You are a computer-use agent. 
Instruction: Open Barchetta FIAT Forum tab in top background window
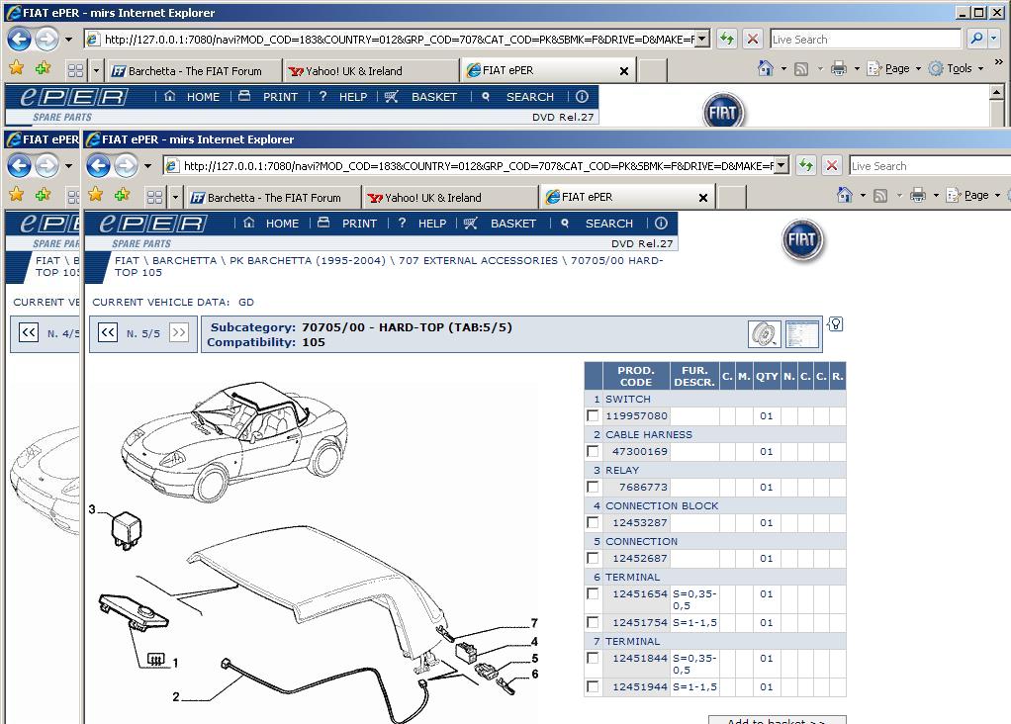click(x=194, y=71)
